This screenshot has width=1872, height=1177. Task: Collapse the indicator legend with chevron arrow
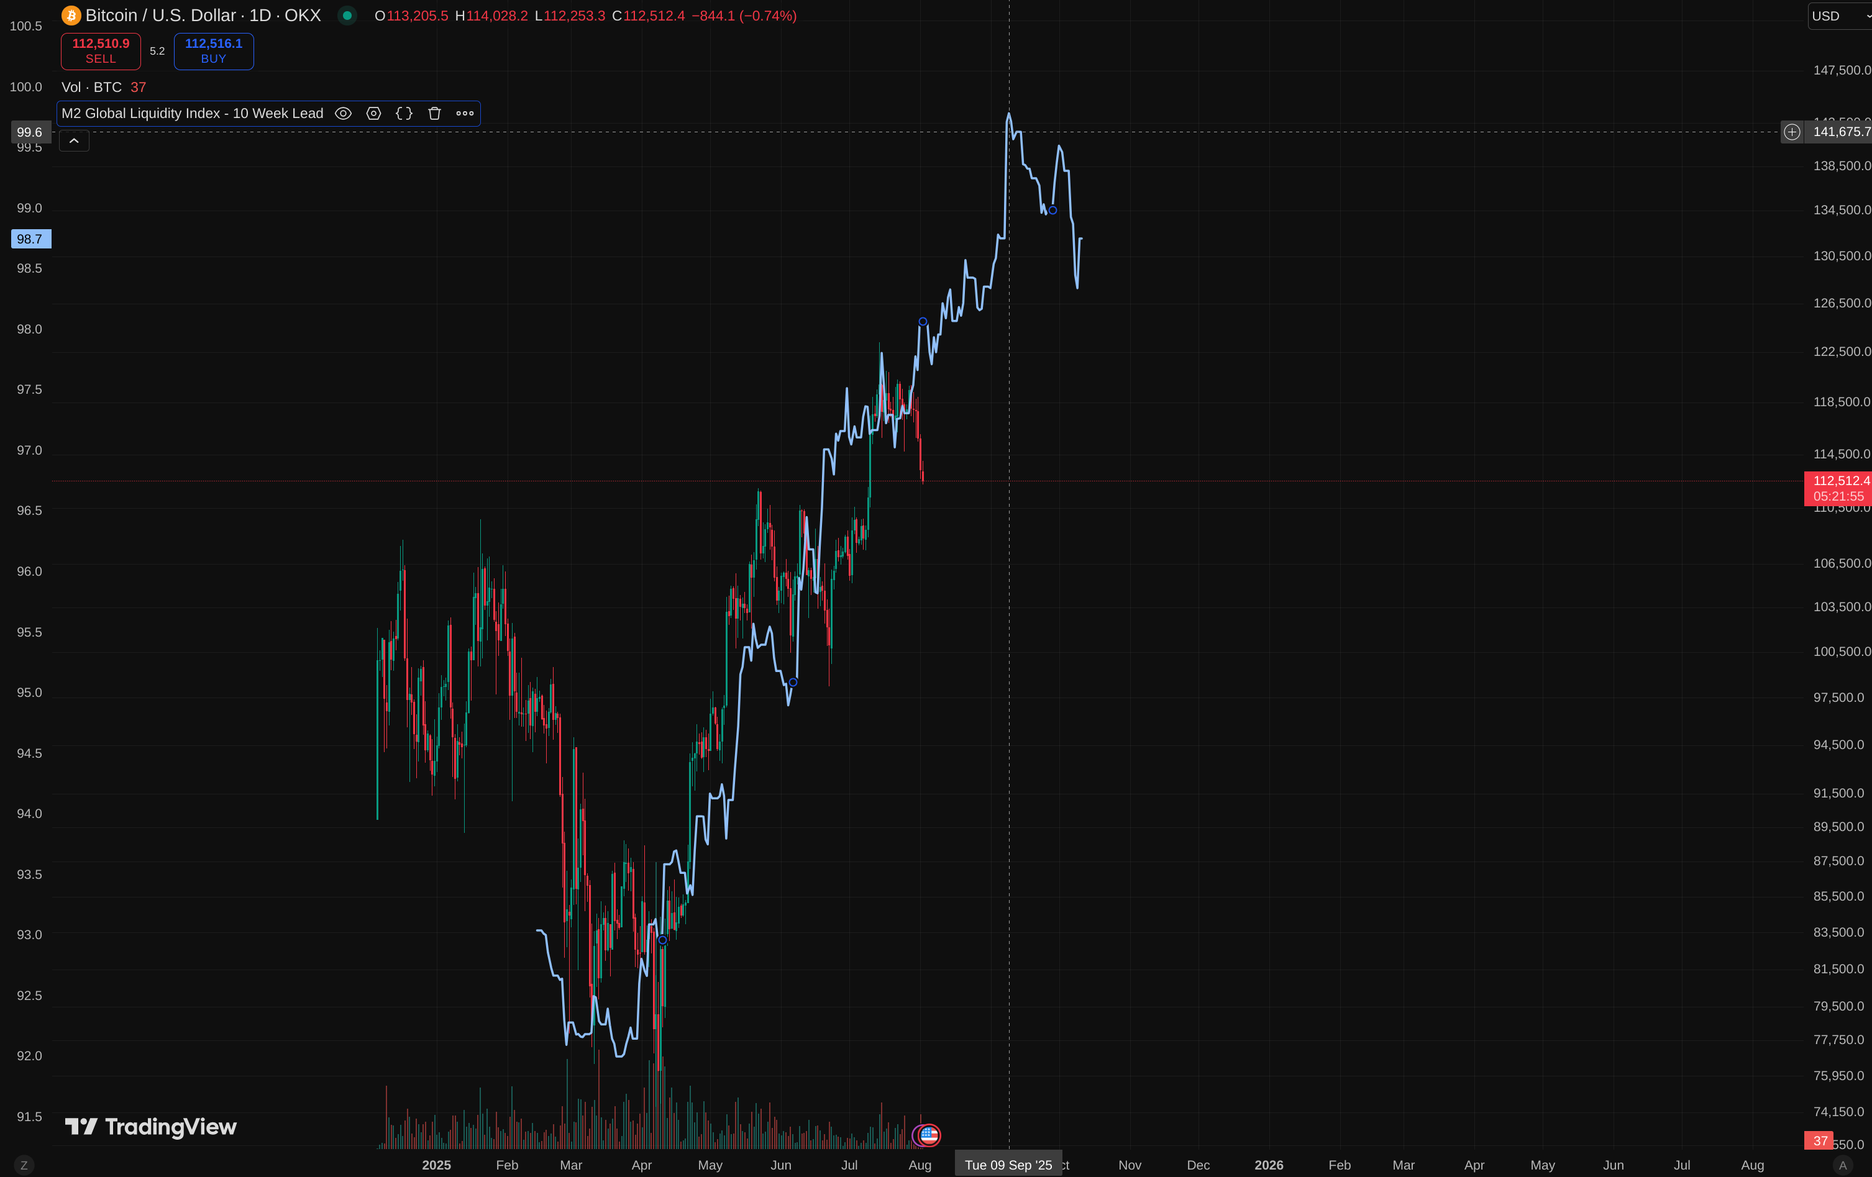(74, 141)
